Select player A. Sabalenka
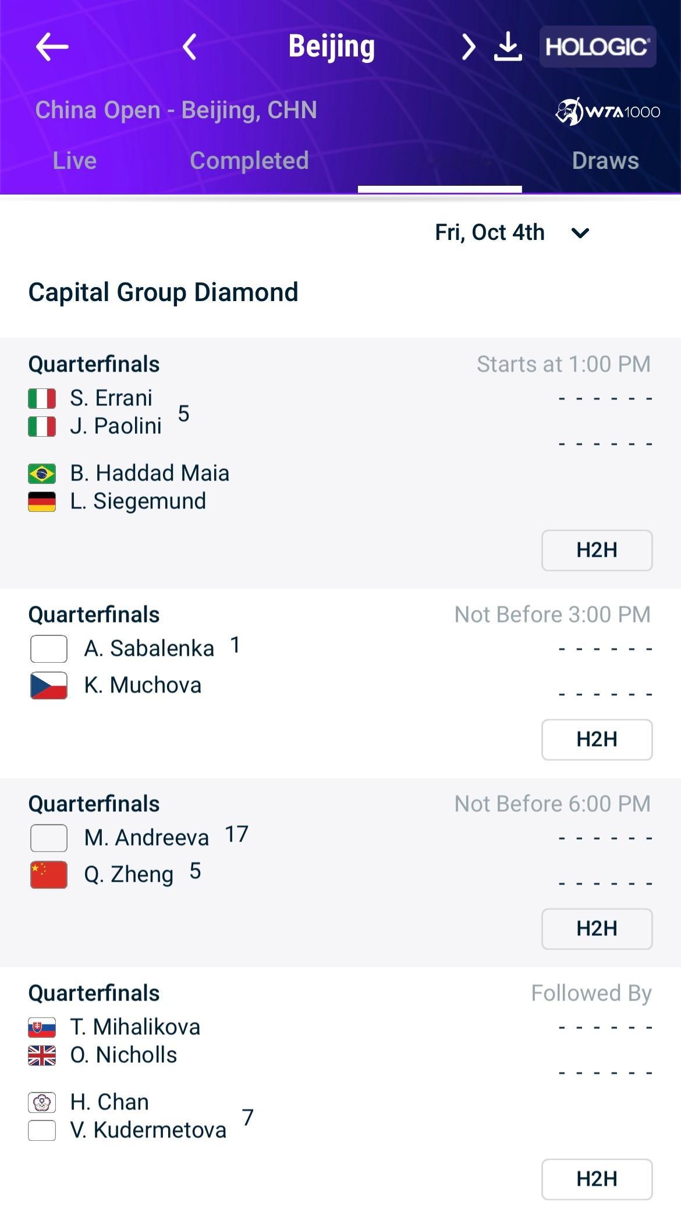 (x=149, y=648)
